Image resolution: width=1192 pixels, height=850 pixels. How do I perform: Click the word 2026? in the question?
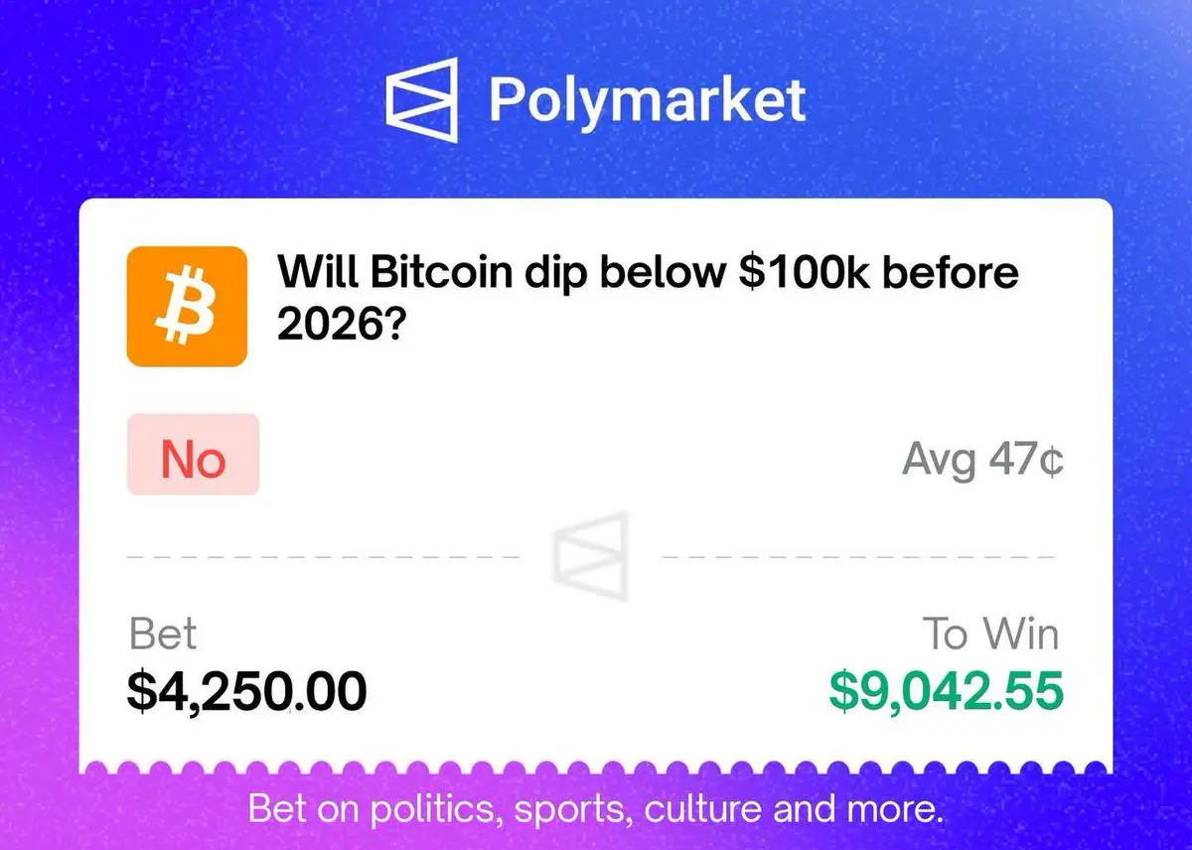[339, 323]
